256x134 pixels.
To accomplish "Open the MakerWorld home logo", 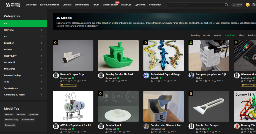I will tap(13, 5).
